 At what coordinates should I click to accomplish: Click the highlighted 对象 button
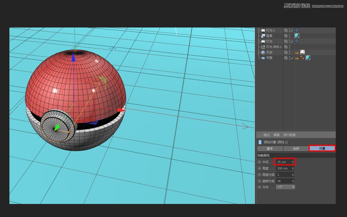[x=321, y=148]
